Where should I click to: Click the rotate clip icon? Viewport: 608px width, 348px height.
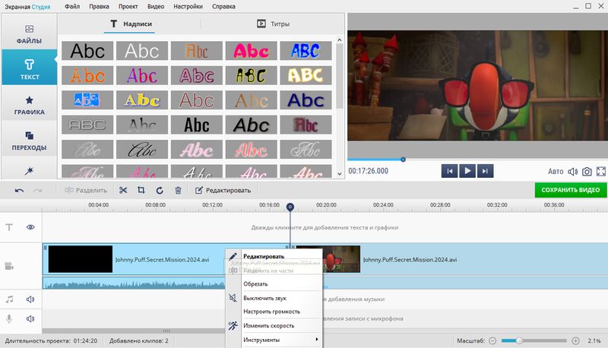coord(160,190)
